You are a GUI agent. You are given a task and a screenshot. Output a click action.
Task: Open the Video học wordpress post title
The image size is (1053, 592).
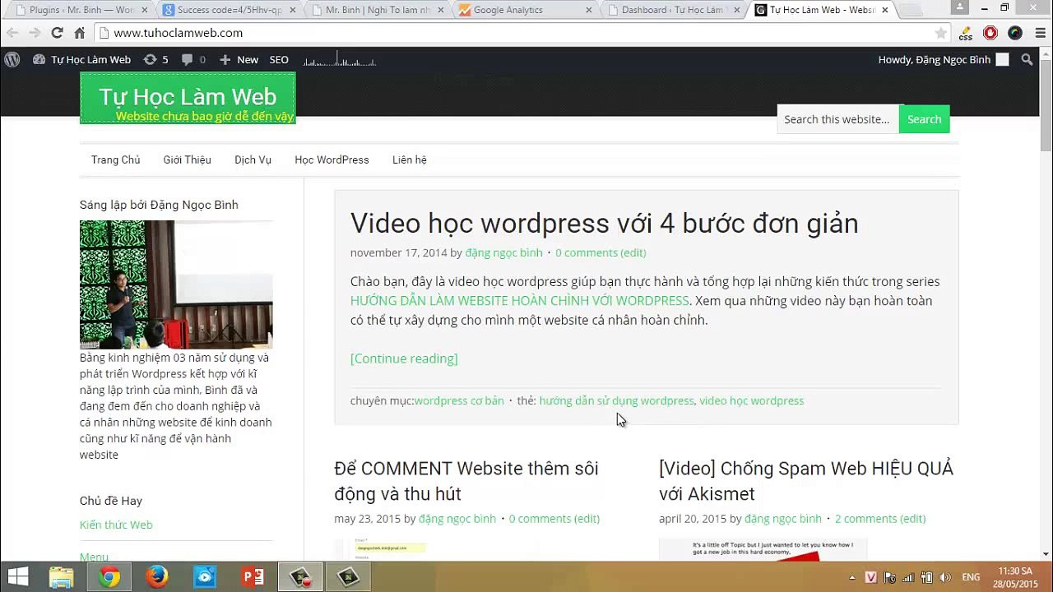pyautogui.click(x=604, y=224)
